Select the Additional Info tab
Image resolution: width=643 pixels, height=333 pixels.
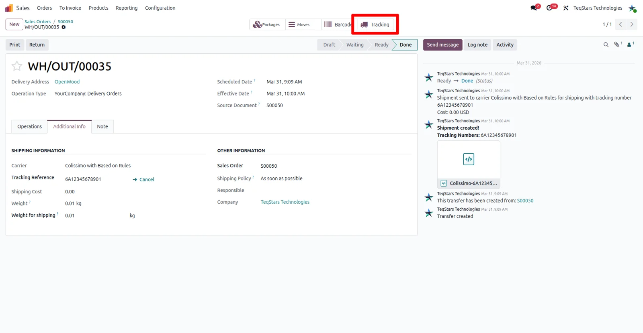[x=70, y=126]
